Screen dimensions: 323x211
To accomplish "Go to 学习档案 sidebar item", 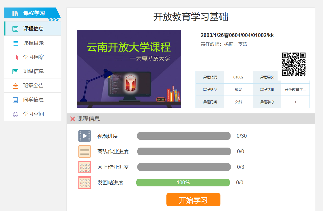I will [x=32, y=57].
